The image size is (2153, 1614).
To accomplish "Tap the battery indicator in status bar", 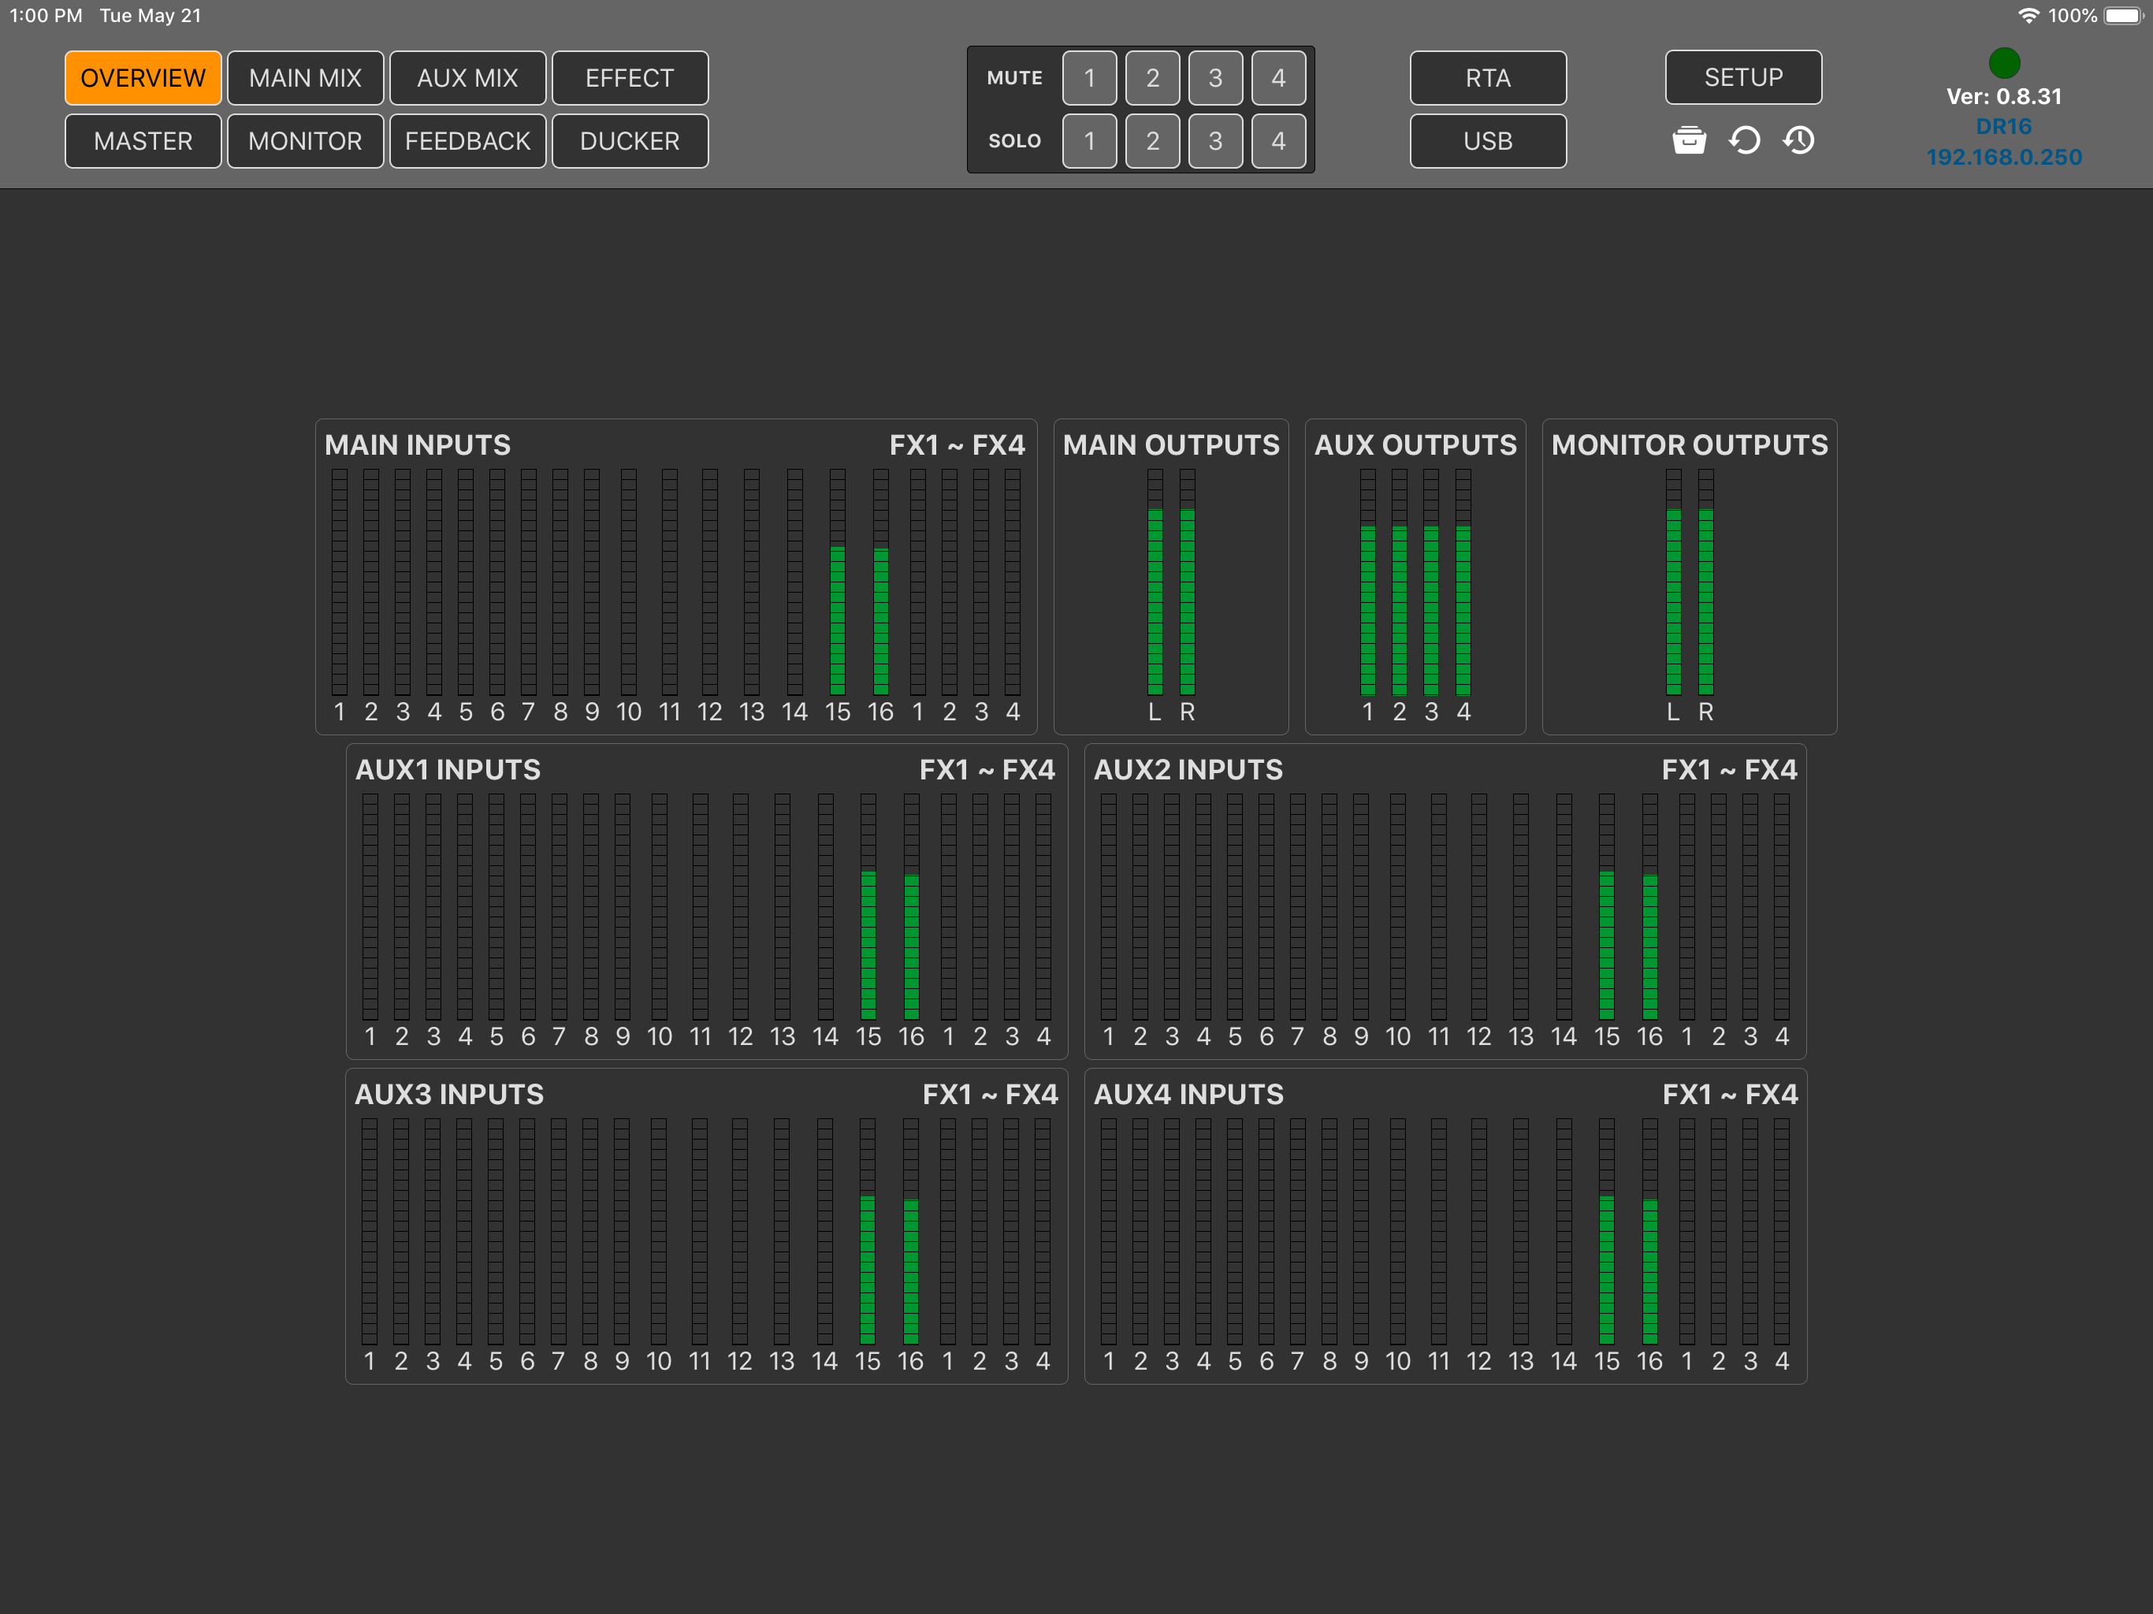I will coord(2124,16).
